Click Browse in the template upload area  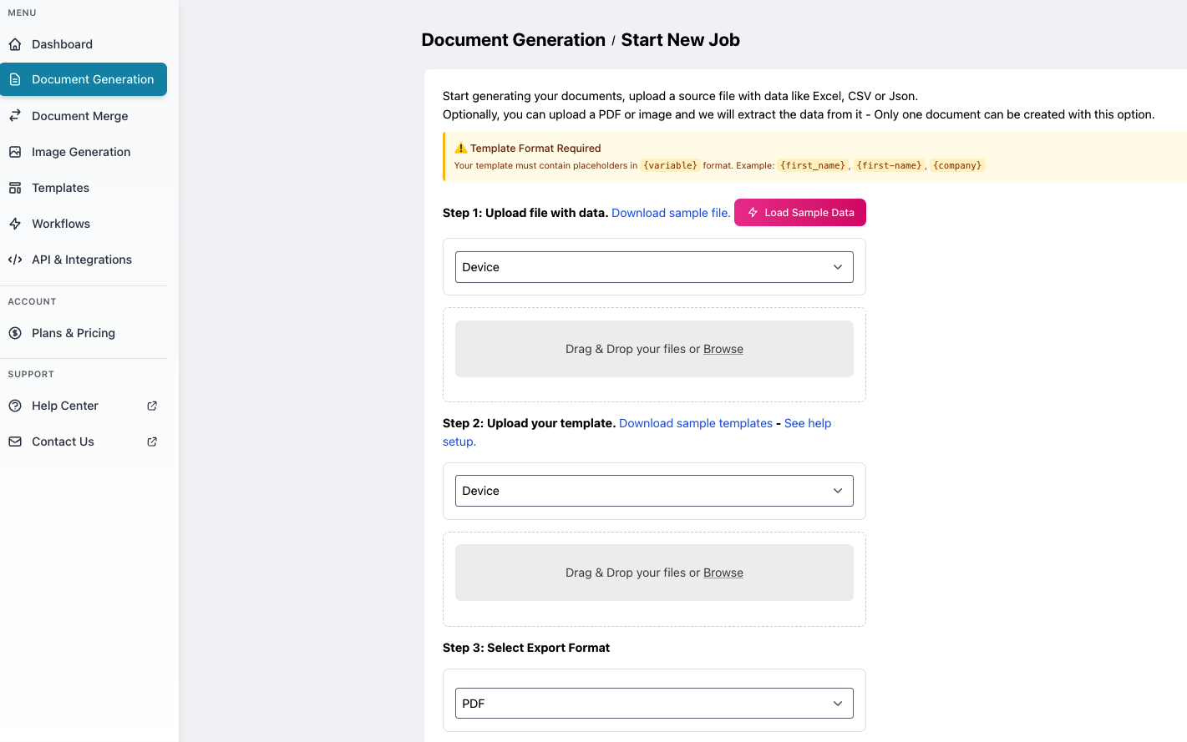click(723, 573)
